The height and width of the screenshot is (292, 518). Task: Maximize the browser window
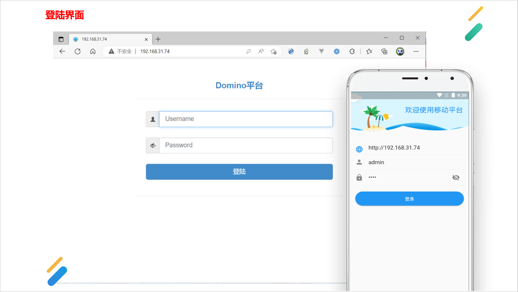(x=402, y=38)
